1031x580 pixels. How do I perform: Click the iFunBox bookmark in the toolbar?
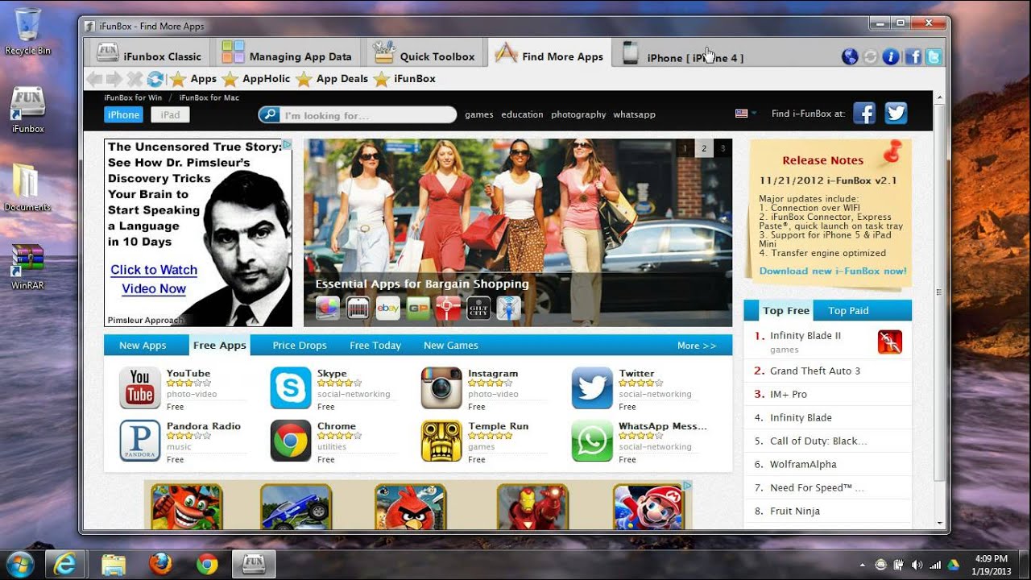click(x=404, y=79)
